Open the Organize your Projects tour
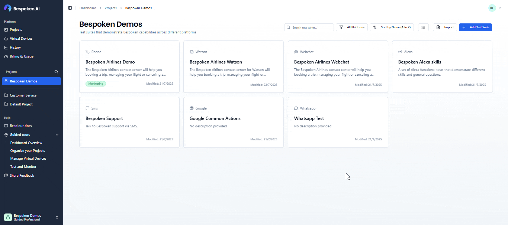This screenshot has height=225, width=508. coord(28,151)
